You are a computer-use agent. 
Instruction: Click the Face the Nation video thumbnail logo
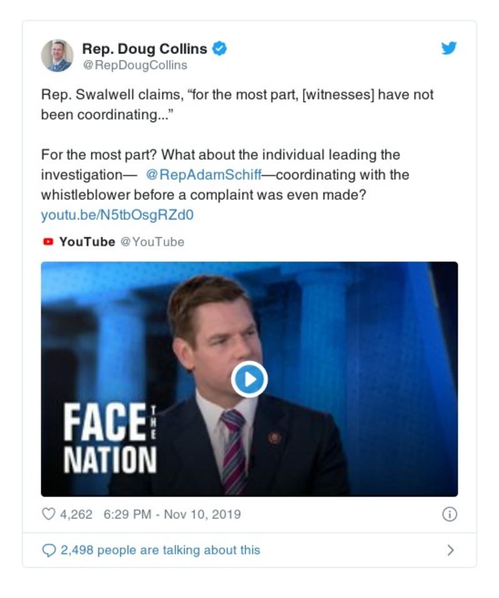110,439
